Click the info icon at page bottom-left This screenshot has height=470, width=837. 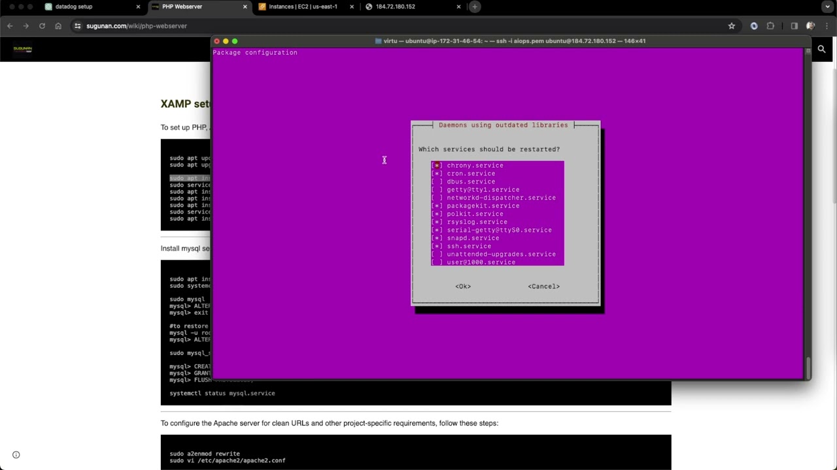pos(16,455)
